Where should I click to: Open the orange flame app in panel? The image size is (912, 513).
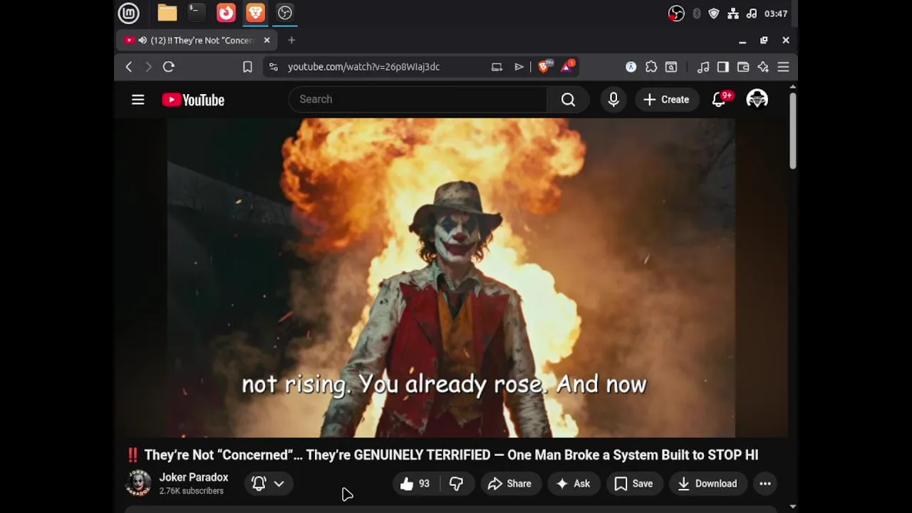(x=226, y=13)
